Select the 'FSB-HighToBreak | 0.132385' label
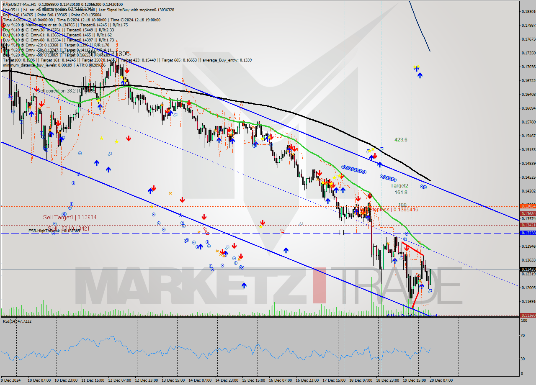The height and width of the screenshot is (385, 536). tap(54, 231)
